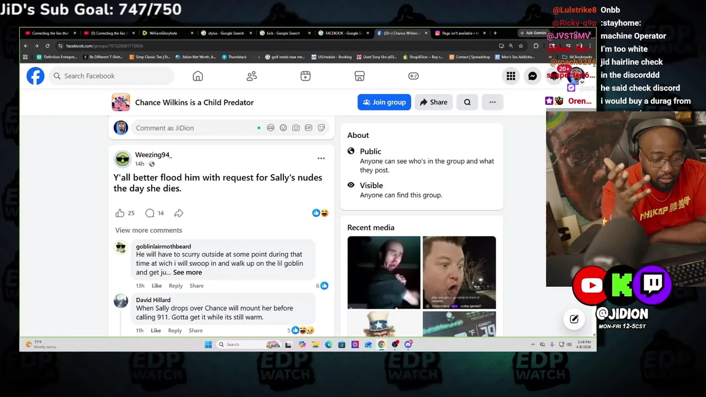
Task: Click the Search Facebook field
Action: [x=111, y=76]
